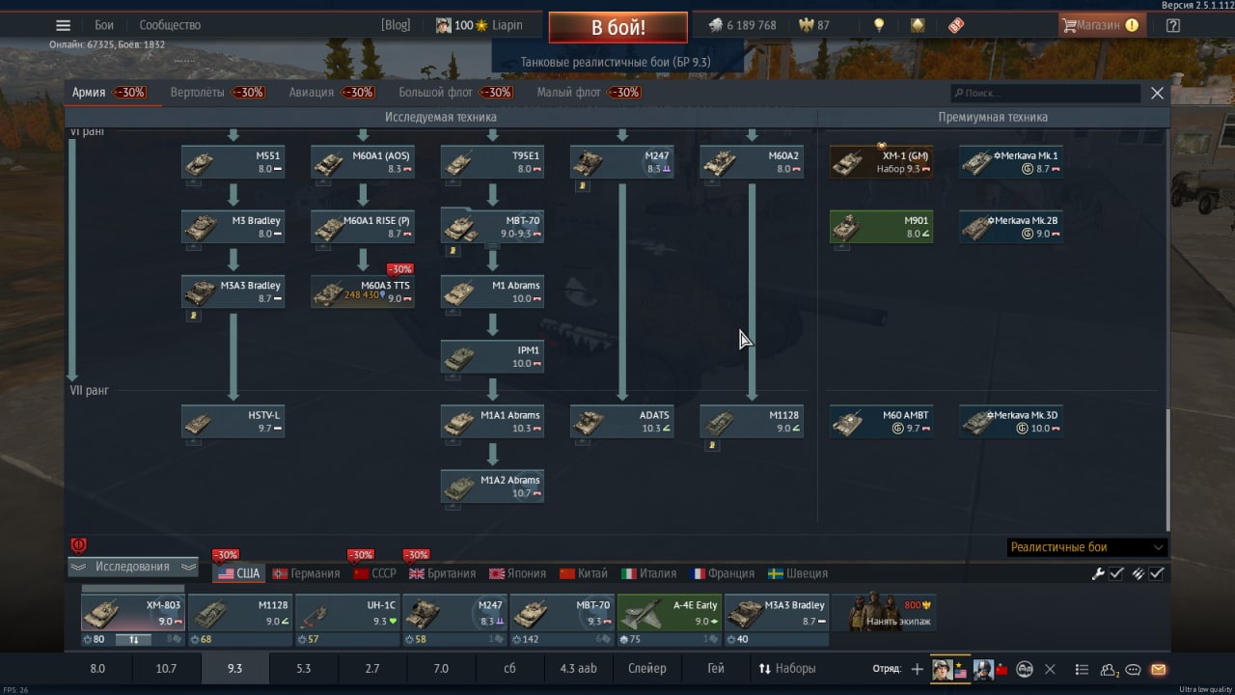Screen dimensions: 1235x695
Task: Select the HSTV-L vehicle card
Action: (233, 422)
